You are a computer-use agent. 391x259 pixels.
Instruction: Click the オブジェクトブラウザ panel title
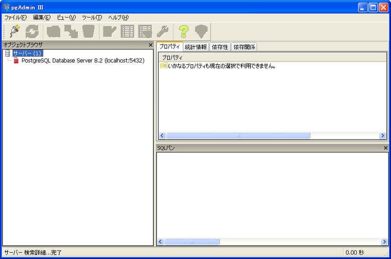click(23, 45)
